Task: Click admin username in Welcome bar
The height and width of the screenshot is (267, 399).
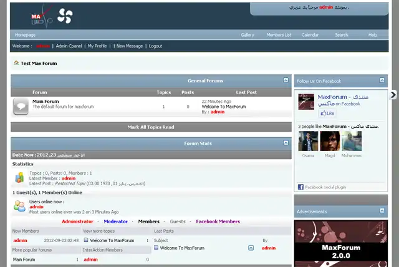Action: (43, 46)
